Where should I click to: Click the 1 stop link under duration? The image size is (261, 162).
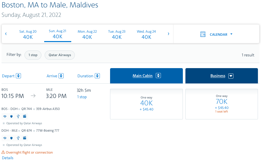pos(82,97)
